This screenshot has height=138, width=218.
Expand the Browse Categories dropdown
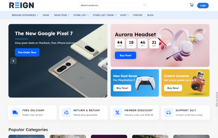coord(25,15)
